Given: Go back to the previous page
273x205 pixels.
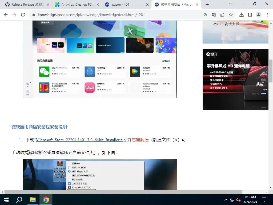Looking at the screenshot, I should 6,15.
